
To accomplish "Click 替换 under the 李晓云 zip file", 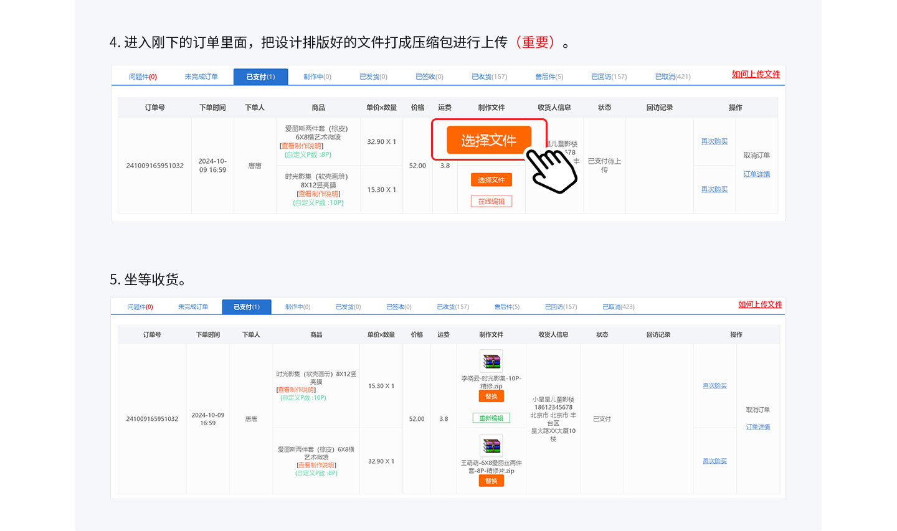I will point(491,397).
